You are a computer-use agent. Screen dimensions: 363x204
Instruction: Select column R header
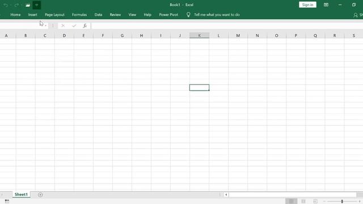[335, 35]
